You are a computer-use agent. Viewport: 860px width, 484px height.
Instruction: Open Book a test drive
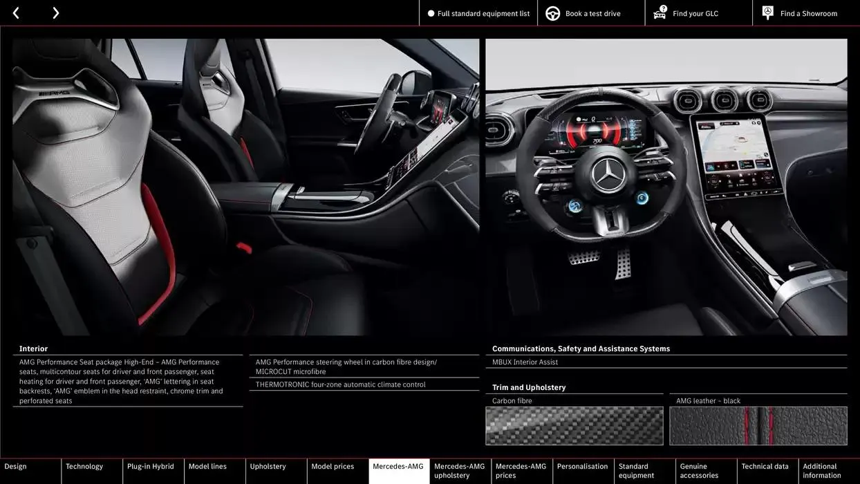(x=592, y=13)
